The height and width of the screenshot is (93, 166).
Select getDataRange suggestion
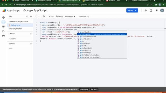click(x=102, y=53)
